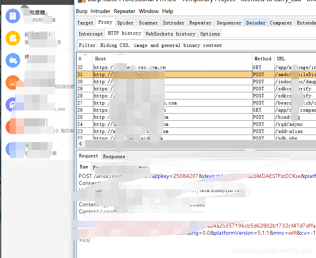Image resolution: width=316 pixels, height=258 pixels.
Task: Select history row number 25
Action: coord(196,117)
